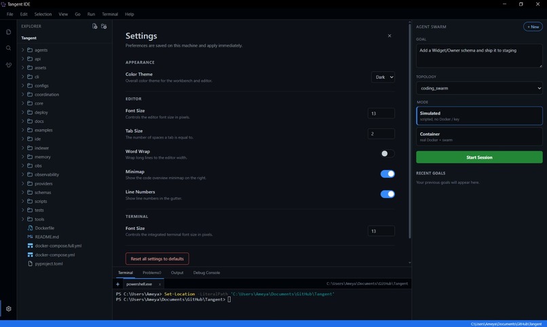Select the Terminal panel tab

click(x=126, y=273)
